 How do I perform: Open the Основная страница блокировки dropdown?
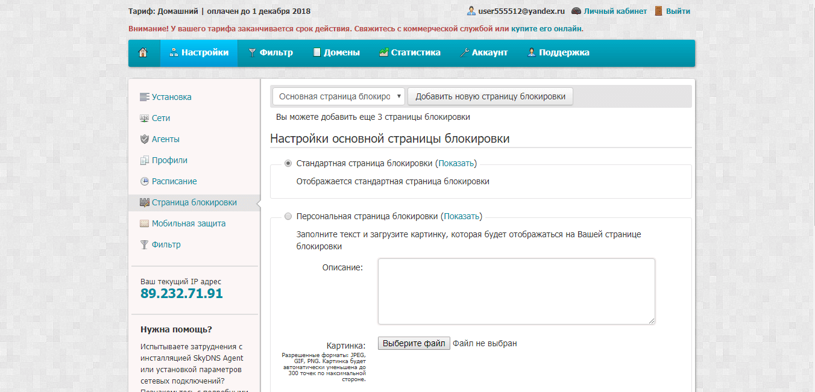pyautogui.click(x=338, y=96)
